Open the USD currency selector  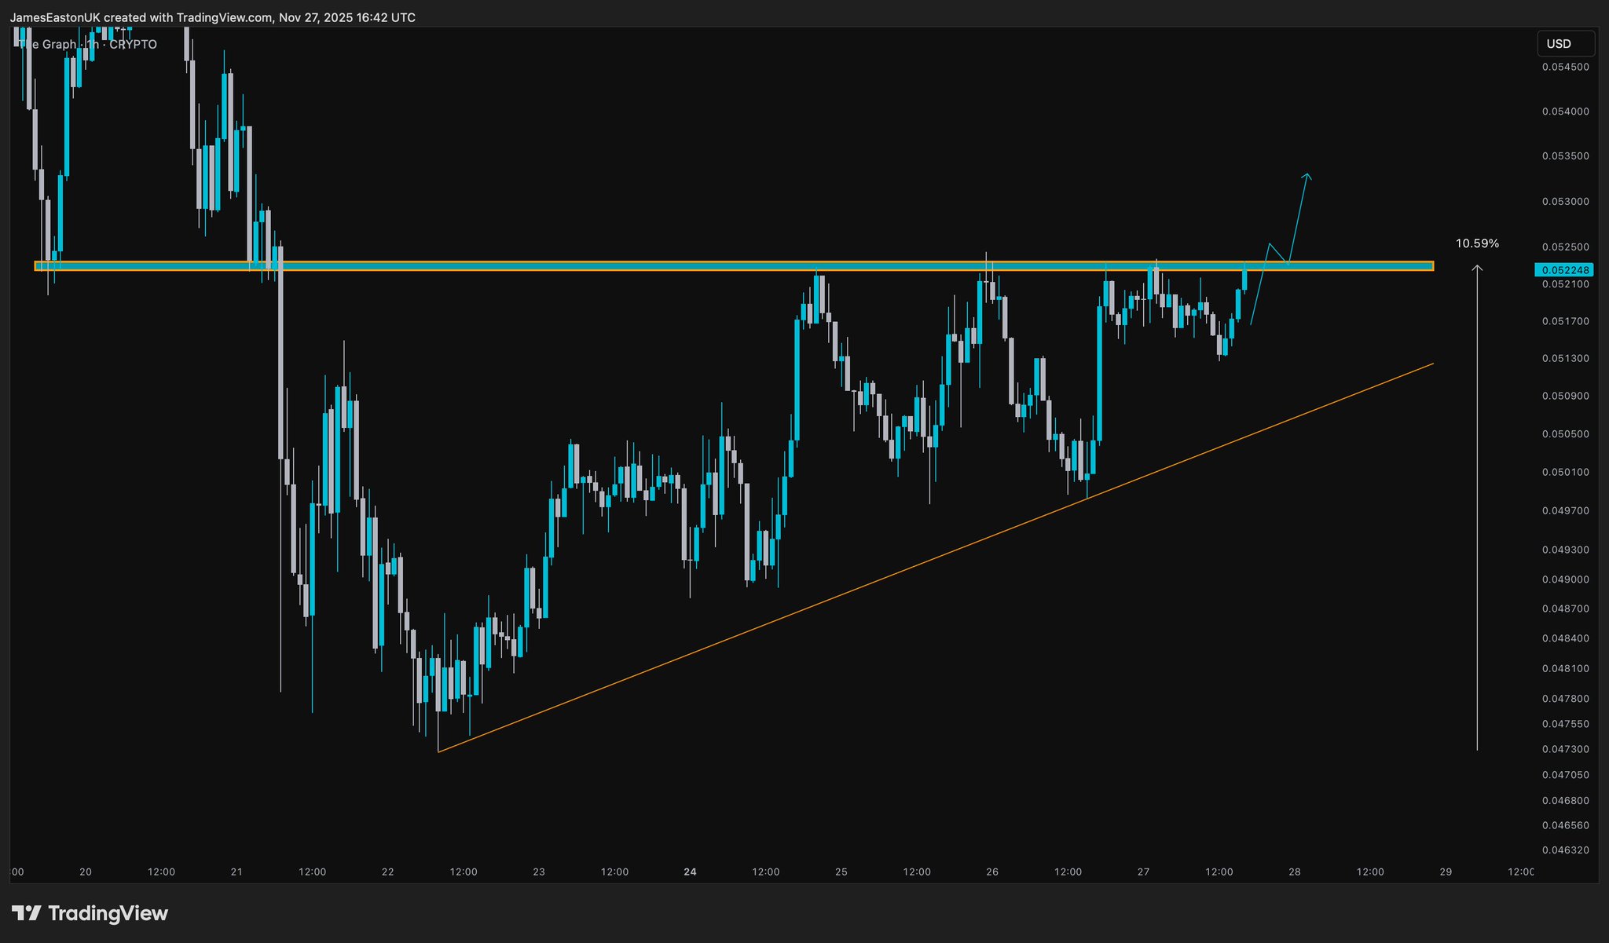[x=1564, y=44]
